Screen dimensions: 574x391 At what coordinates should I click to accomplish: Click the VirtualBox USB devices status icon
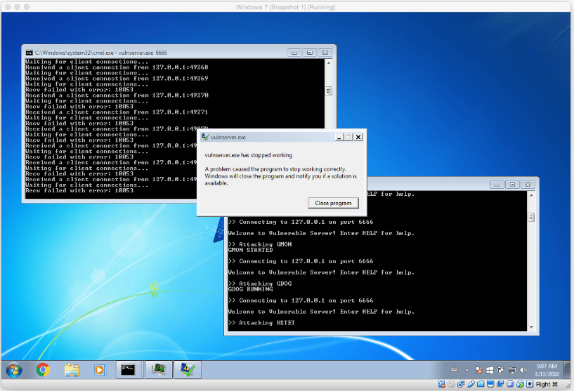471,384
